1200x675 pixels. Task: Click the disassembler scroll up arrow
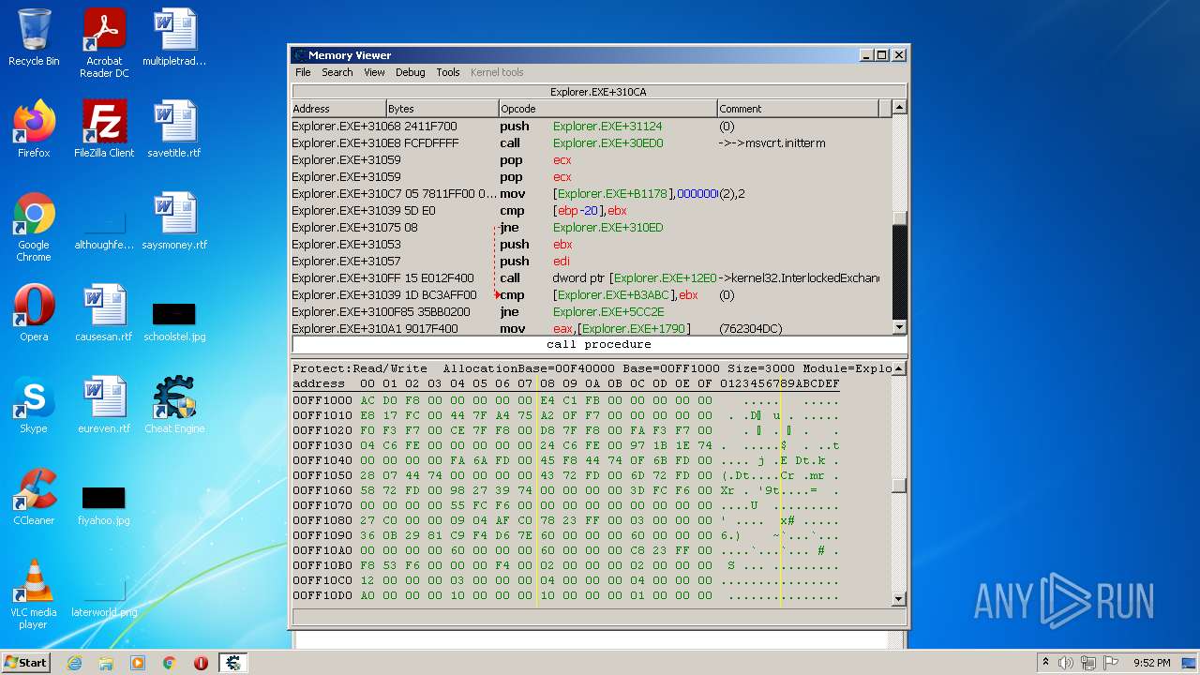pos(899,108)
